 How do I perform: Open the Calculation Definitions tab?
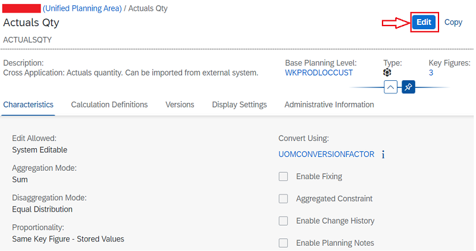pos(109,105)
